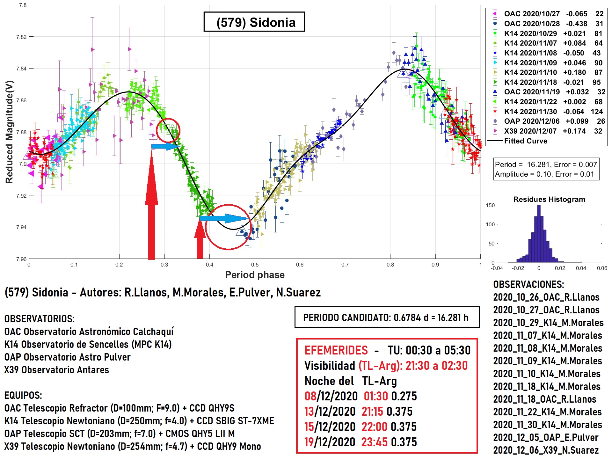The height and width of the screenshot is (460, 612).
Task: Click K14 Observatorio de Sencelles line
Action: (88, 344)
